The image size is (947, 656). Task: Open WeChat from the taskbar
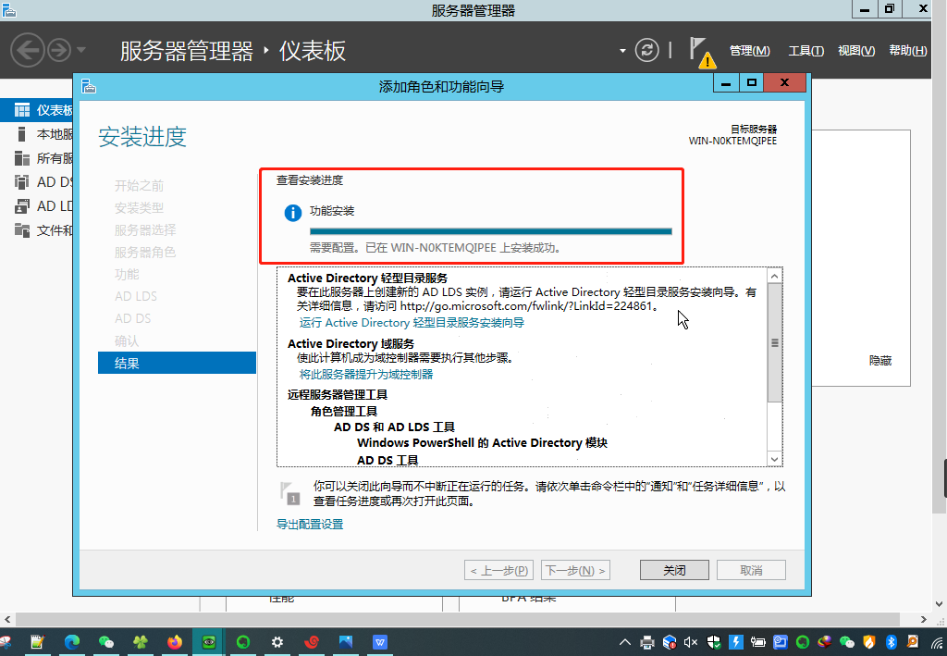[x=106, y=641]
